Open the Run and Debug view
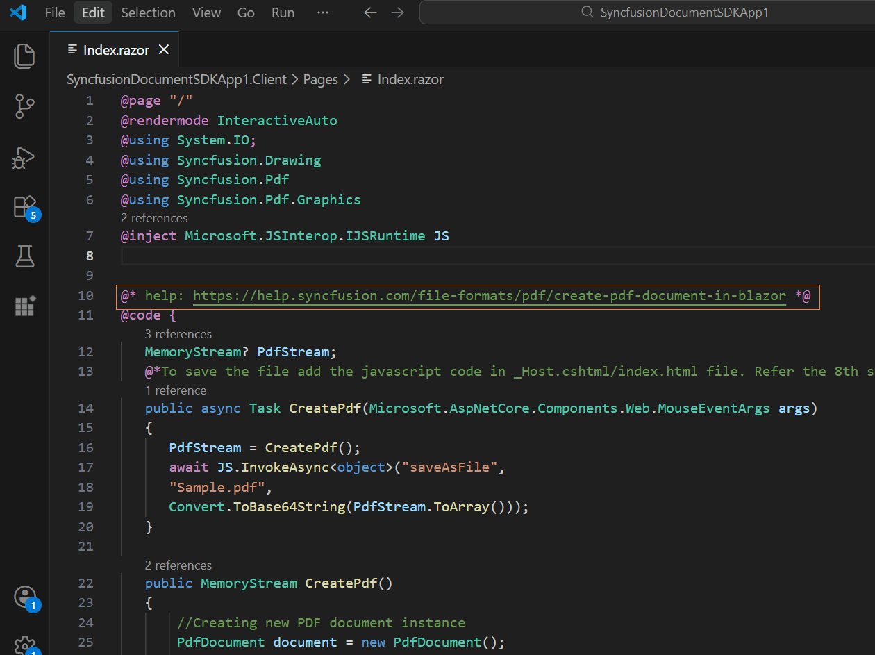Viewport: 875px width, 655px height. [24, 158]
